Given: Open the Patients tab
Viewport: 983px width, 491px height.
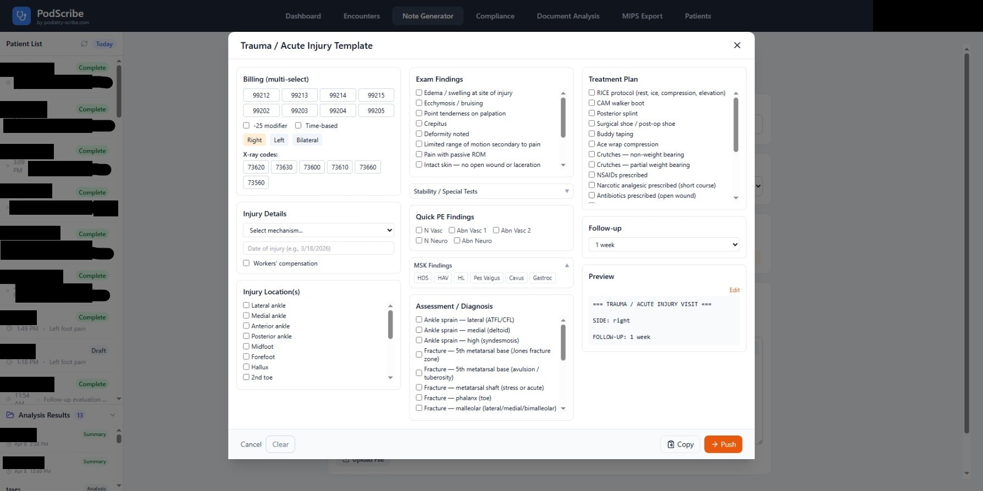Looking at the screenshot, I should (x=698, y=16).
